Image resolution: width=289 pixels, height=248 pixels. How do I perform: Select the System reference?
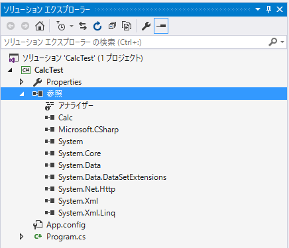point(71,142)
